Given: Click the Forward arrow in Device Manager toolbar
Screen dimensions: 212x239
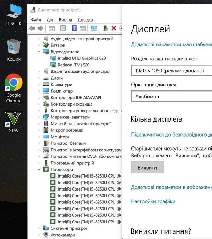Looking at the screenshot, I should (40, 28).
